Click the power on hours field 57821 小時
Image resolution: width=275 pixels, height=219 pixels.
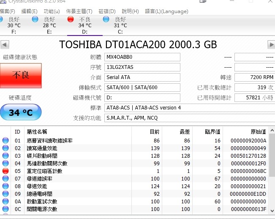pos(255,98)
